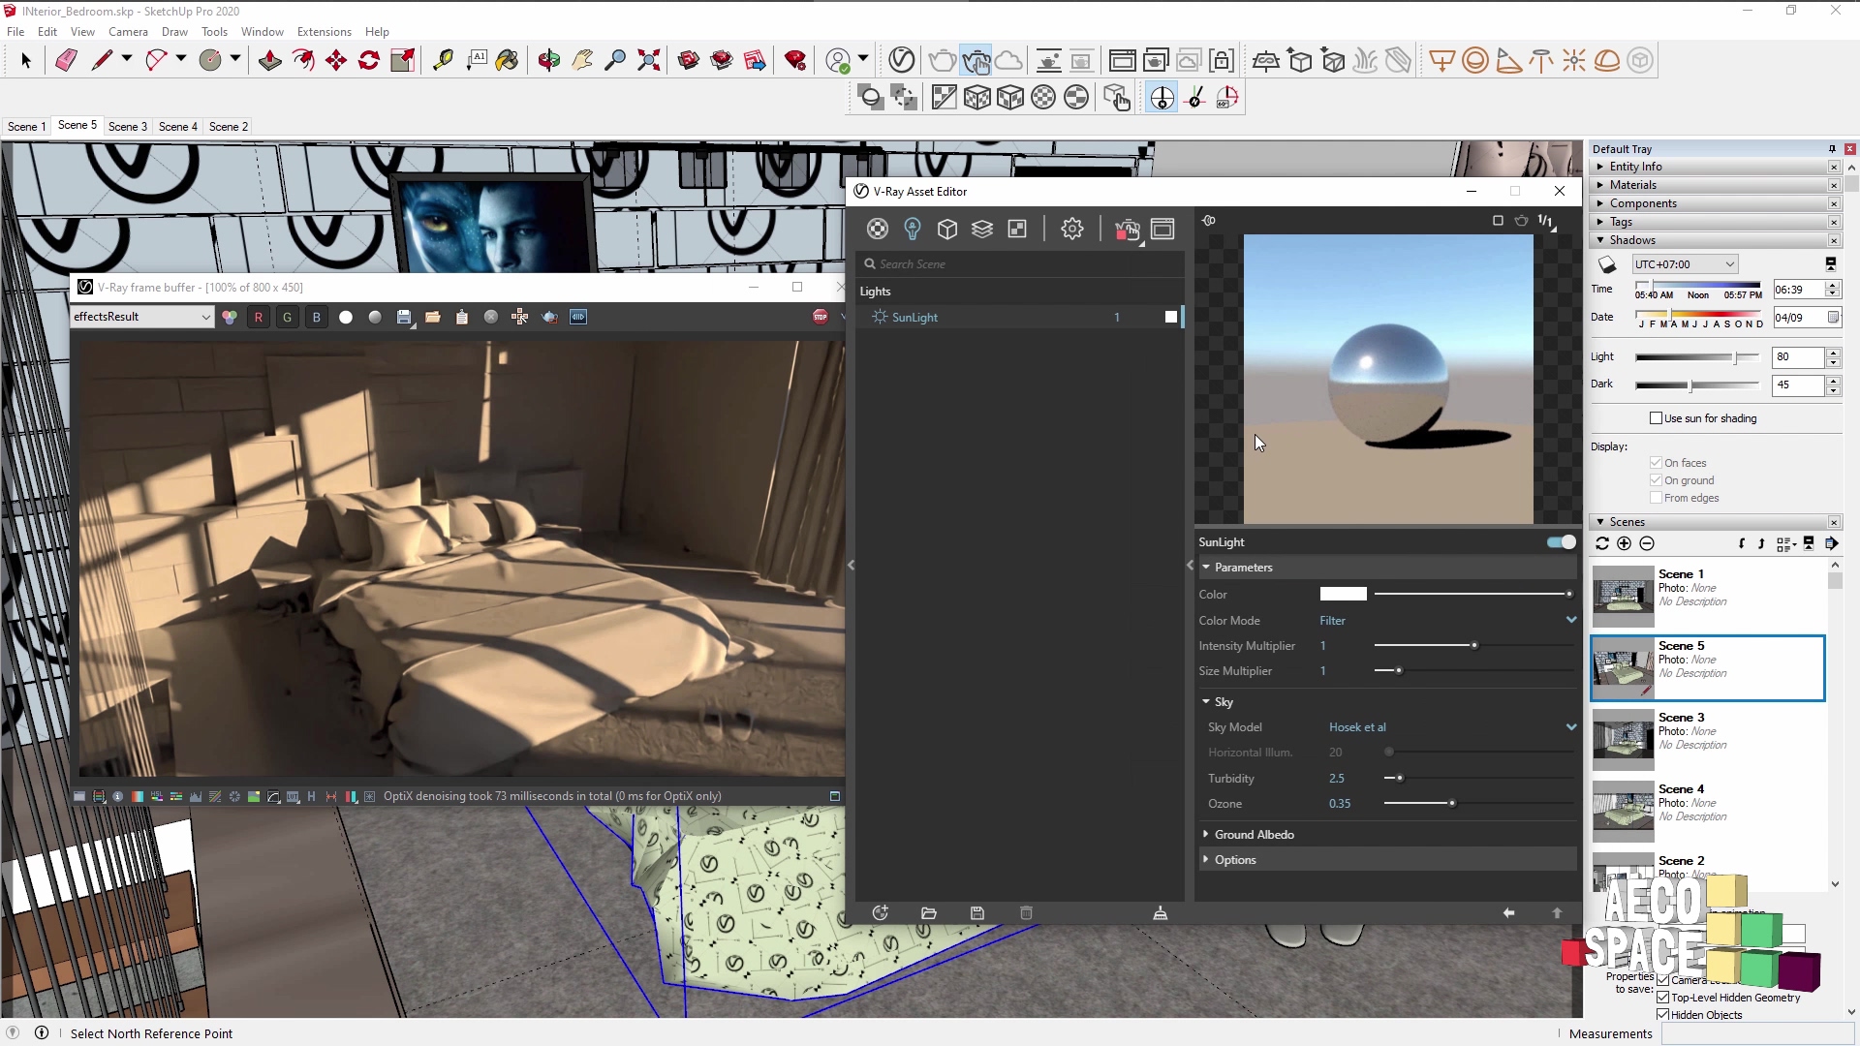The height and width of the screenshot is (1046, 1860).
Task: Stop rendering in frame buffer
Action: pyautogui.click(x=821, y=317)
